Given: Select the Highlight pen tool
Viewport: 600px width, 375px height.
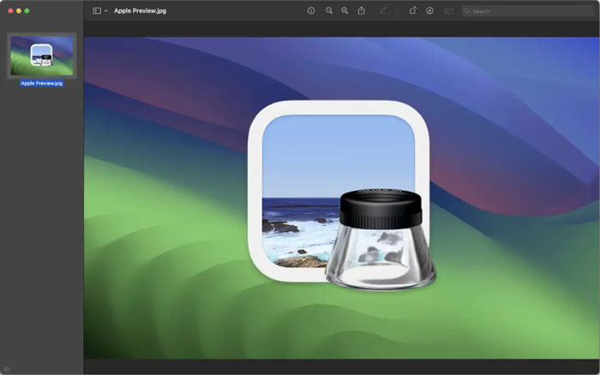Looking at the screenshot, I should coord(382,11).
